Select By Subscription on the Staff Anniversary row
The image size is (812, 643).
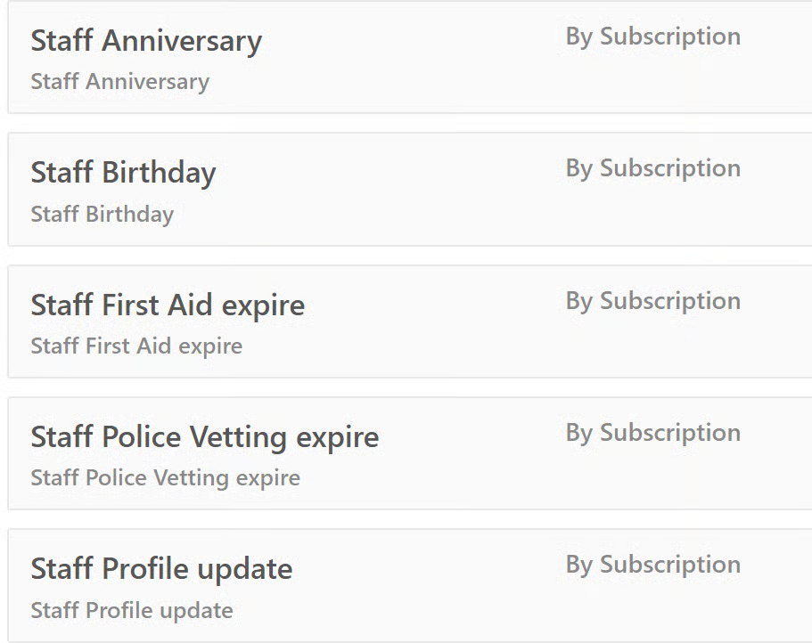[x=652, y=37]
